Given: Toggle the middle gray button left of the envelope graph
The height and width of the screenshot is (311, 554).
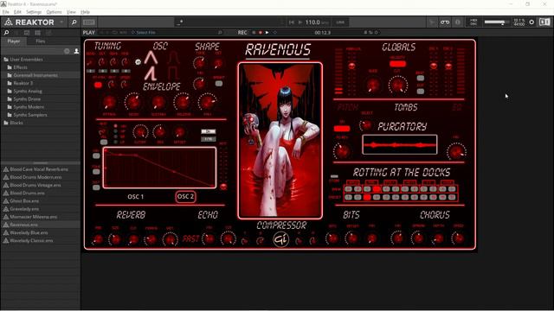Looking at the screenshot, I should (96, 172).
